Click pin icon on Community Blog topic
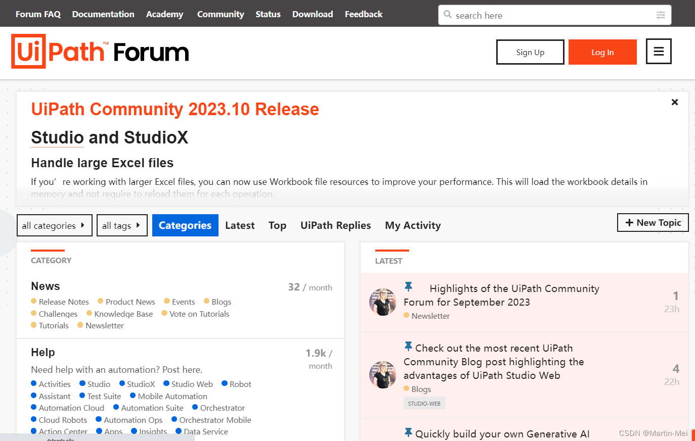695x441 pixels. coord(408,347)
